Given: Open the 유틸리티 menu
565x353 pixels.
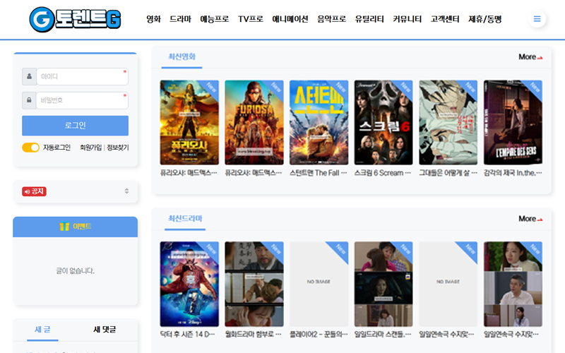Looking at the screenshot, I should (369, 19).
